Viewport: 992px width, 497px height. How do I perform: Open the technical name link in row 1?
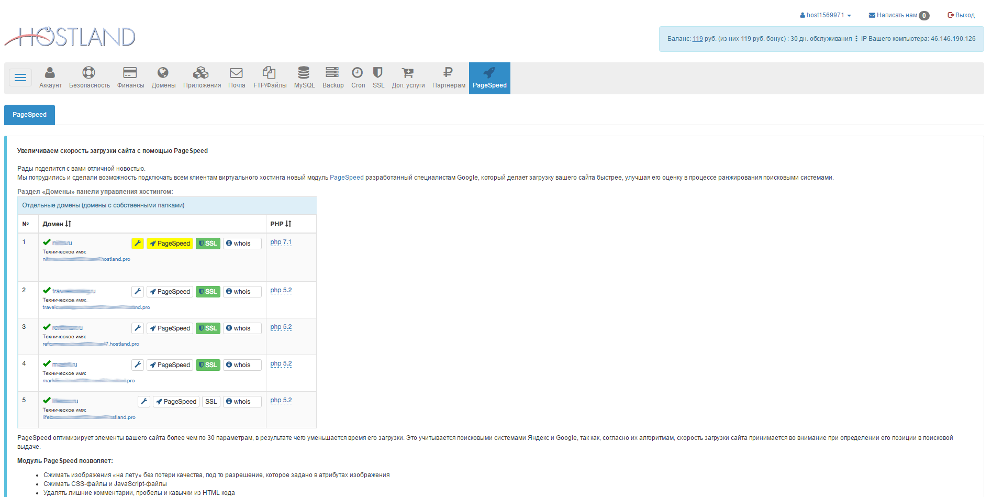86,259
